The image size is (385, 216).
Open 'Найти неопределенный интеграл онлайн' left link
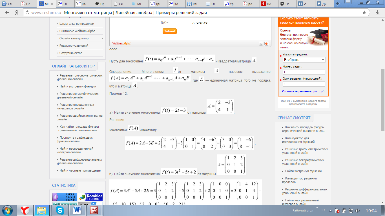pyautogui.click(x=75, y=150)
